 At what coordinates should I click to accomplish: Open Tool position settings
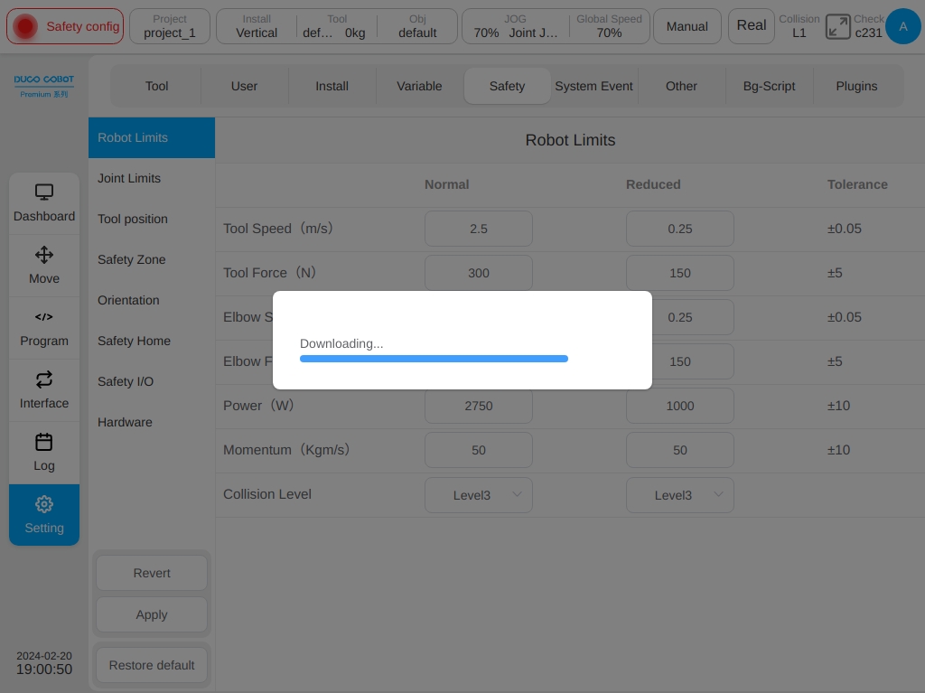152,219
